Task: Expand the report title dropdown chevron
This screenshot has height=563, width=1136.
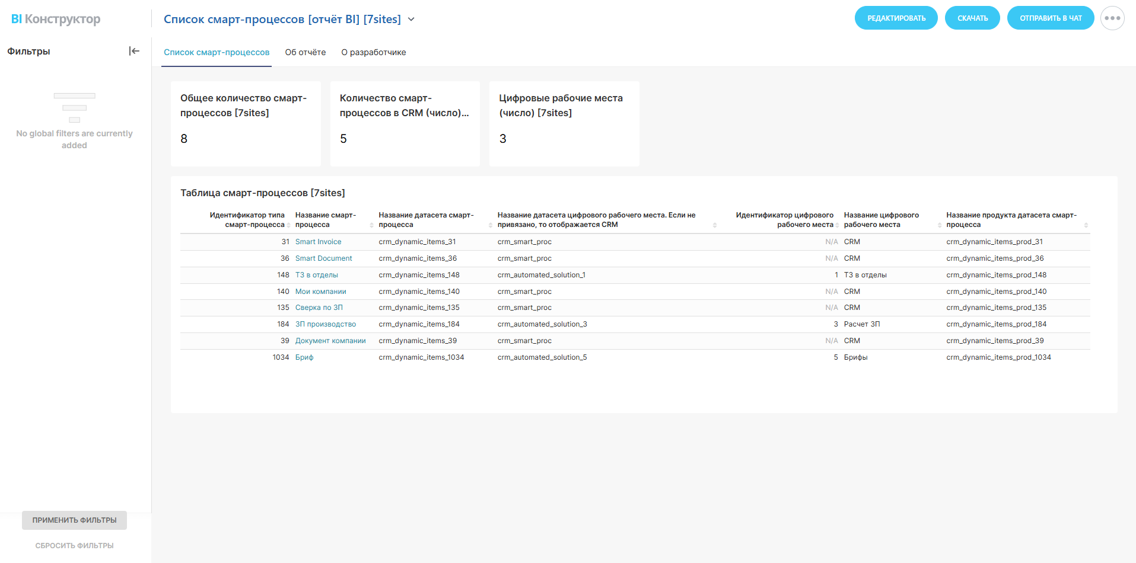Action: point(412,20)
